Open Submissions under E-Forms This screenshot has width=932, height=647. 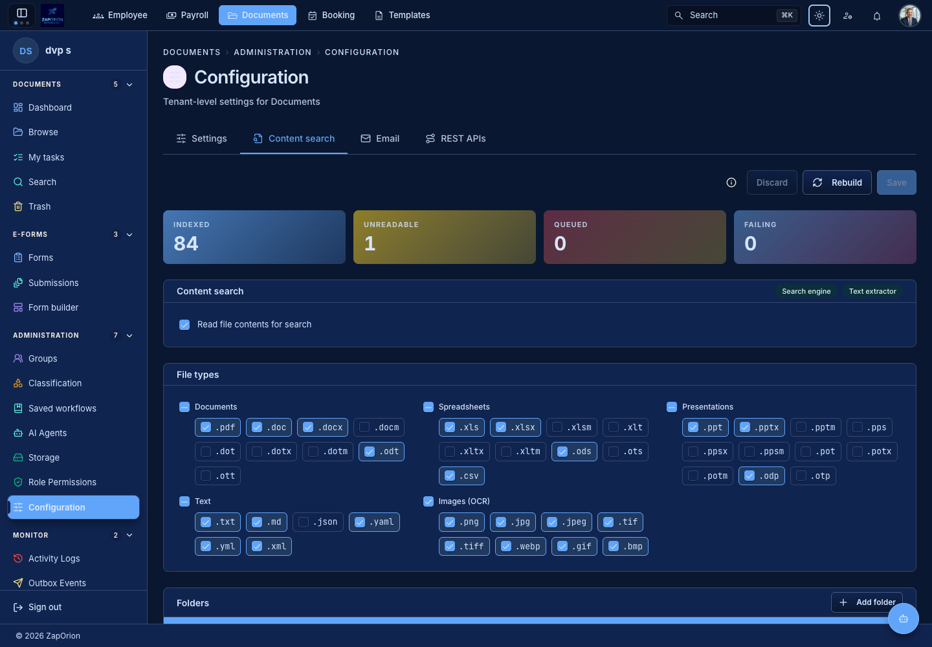73,283
